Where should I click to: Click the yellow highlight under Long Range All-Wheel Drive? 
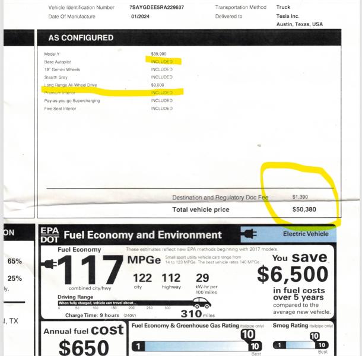[x=113, y=92]
